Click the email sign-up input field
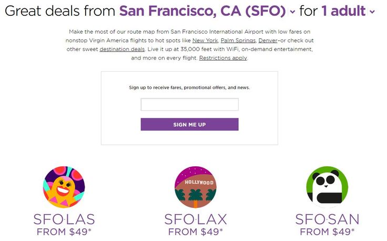 pyautogui.click(x=189, y=104)
